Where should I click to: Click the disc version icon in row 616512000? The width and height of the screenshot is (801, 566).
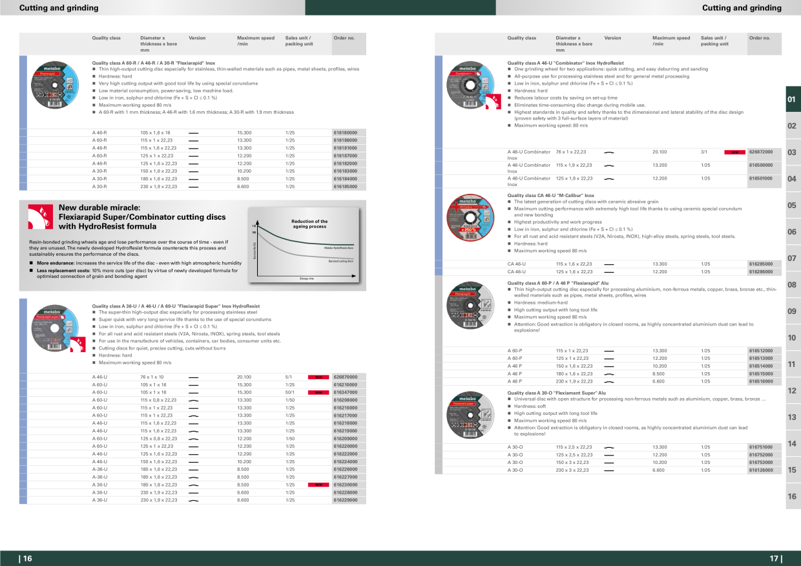tap(609, 351)
